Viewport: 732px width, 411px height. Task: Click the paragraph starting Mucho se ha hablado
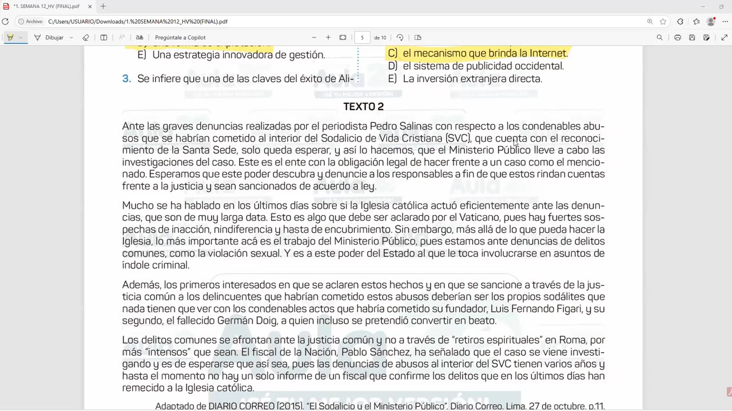click(363, 235)
